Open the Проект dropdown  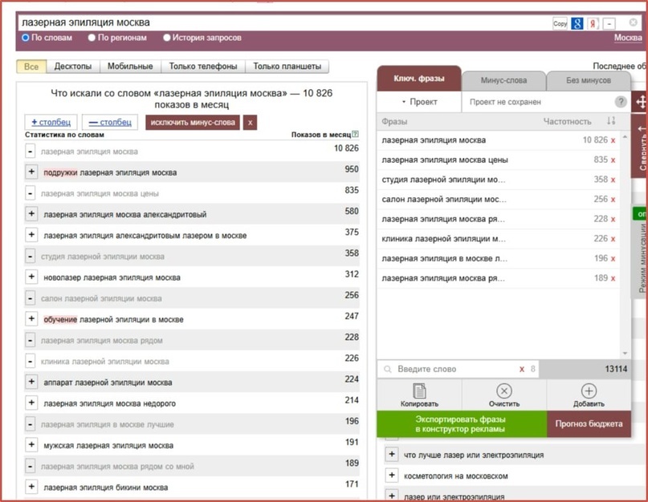click(419, 102)
